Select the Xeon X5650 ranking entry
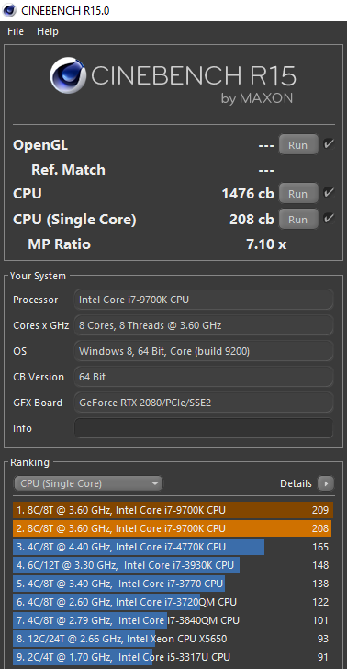This screenshot has width=347, height=669. pos(173,639)
